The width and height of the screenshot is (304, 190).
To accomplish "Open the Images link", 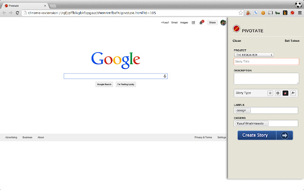I will pos(184,22).
